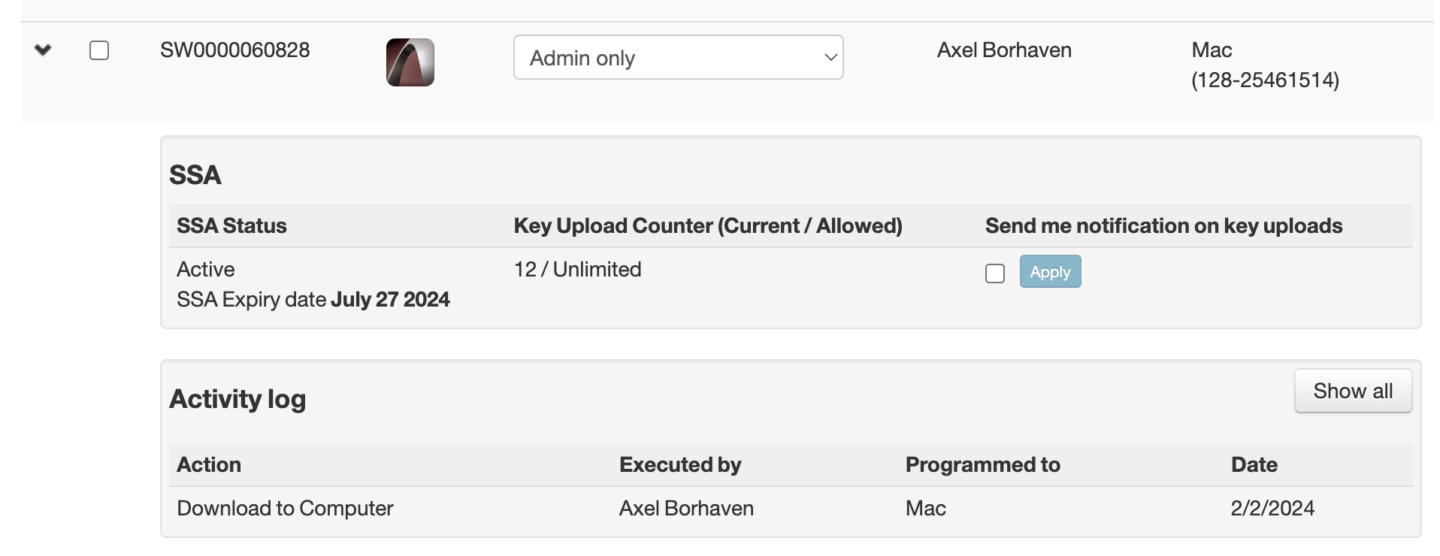Click the Archicad product icon
This screenshot has width=1440, height=556.
410,62
